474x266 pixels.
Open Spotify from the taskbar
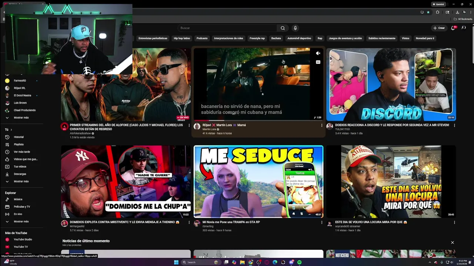click(299, 262)
